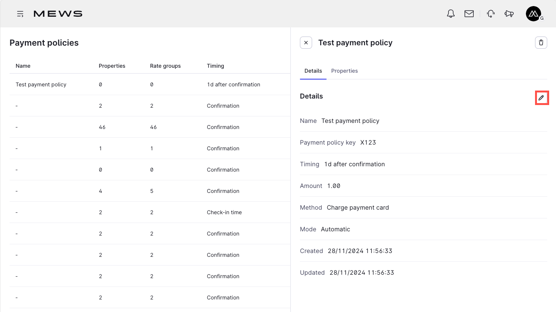Image resolution: width=556 pixels, height=312 pixels.
Task: Select the Check-in time timing row
Action: coord(150,212)
